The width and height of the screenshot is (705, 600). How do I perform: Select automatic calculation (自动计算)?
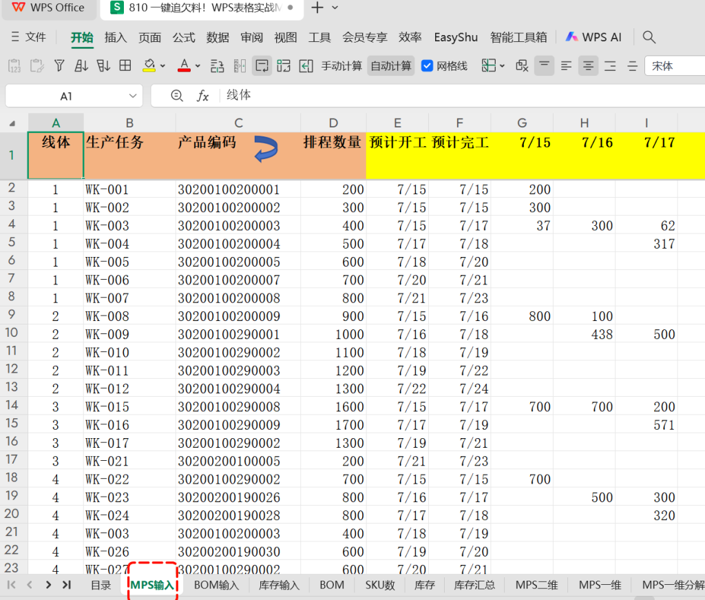coord(391,66)
